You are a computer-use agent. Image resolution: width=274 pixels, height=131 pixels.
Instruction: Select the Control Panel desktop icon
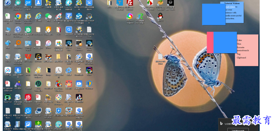click(28, 43)
